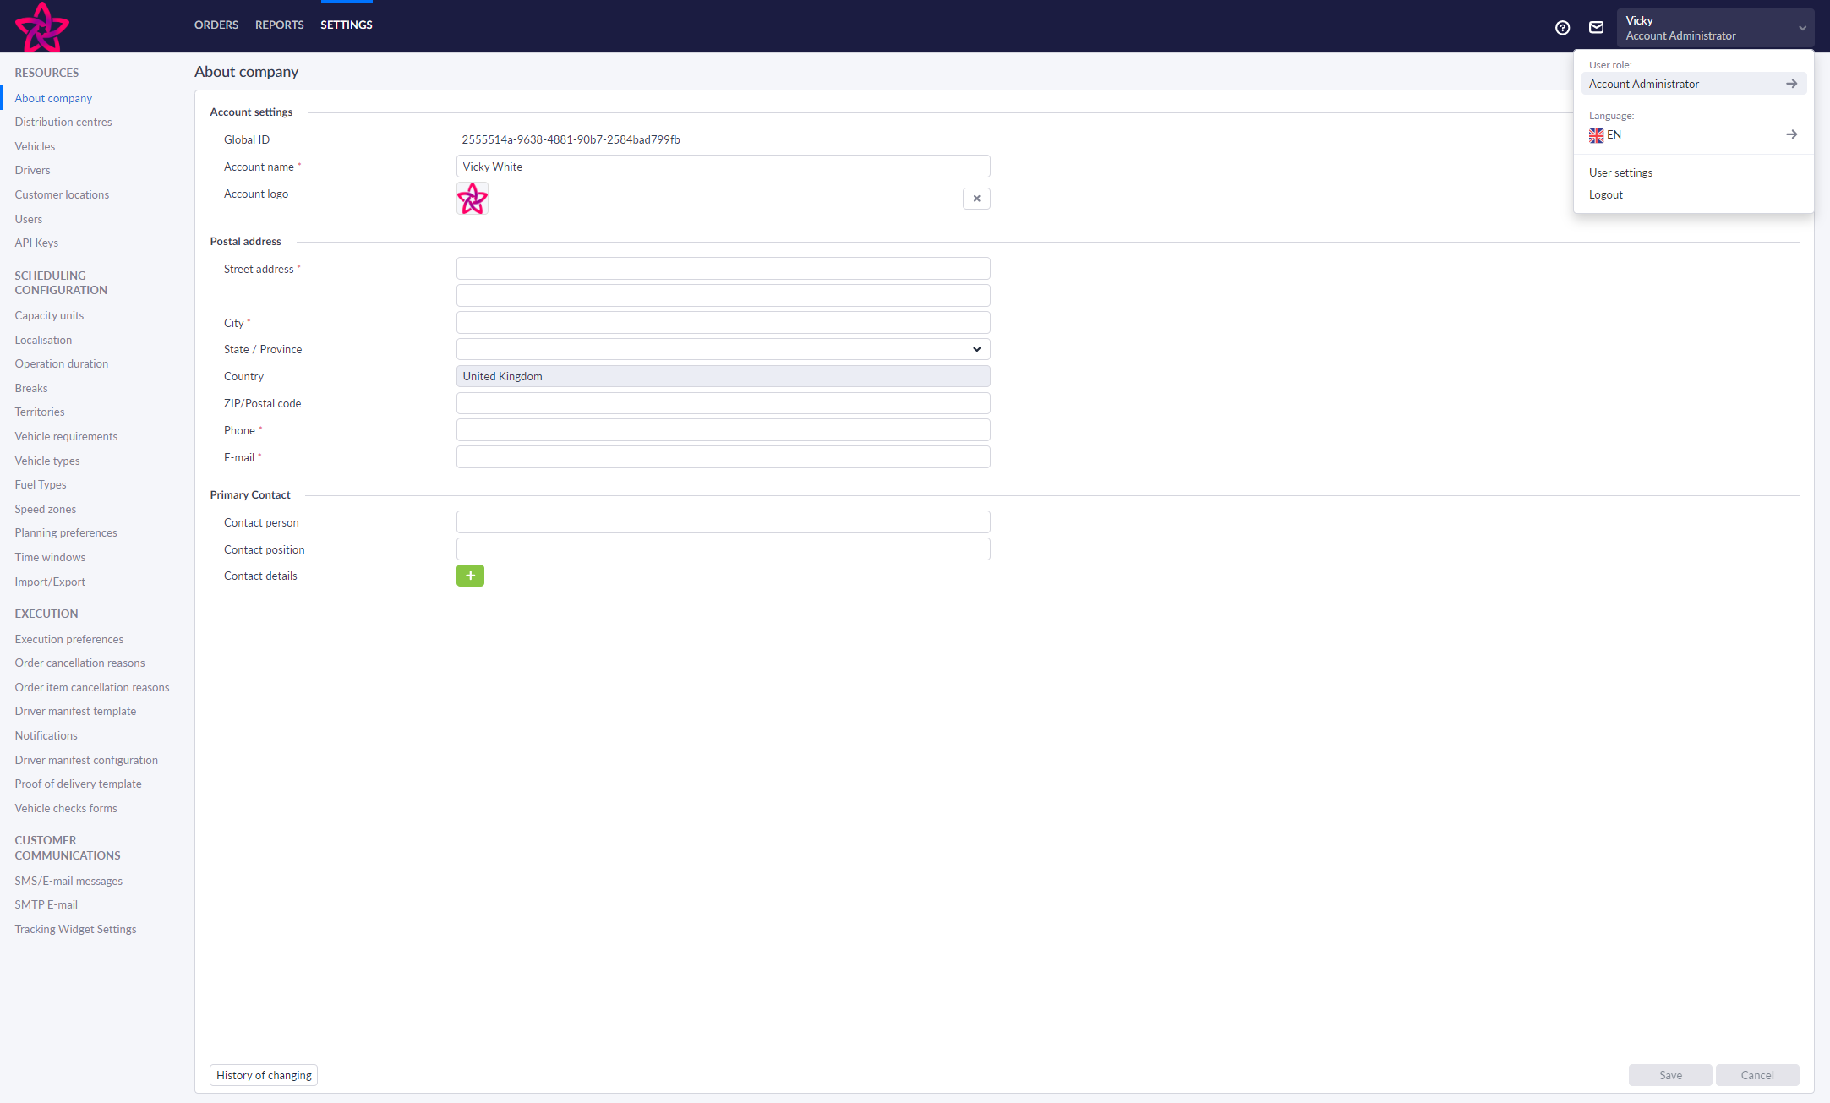Choose User settings from user menu
The width and height of the screenshot is (1830, 1103).
point(1620,172)
